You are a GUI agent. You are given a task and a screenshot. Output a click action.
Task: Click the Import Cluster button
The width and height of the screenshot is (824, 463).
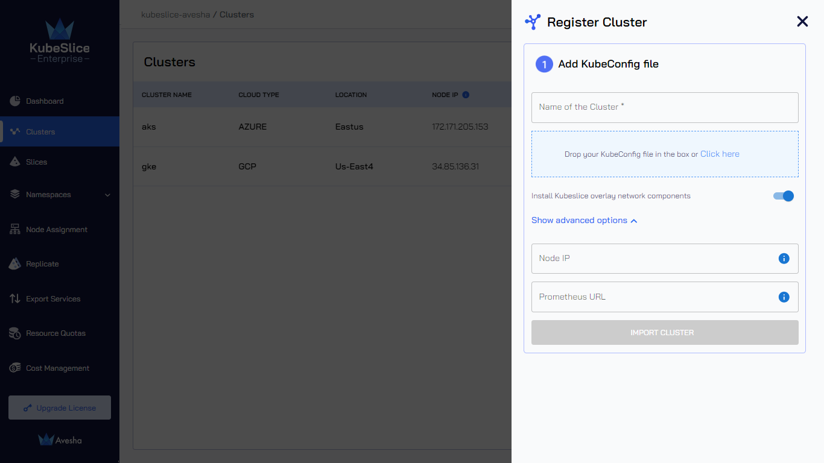tap(665, 333)
